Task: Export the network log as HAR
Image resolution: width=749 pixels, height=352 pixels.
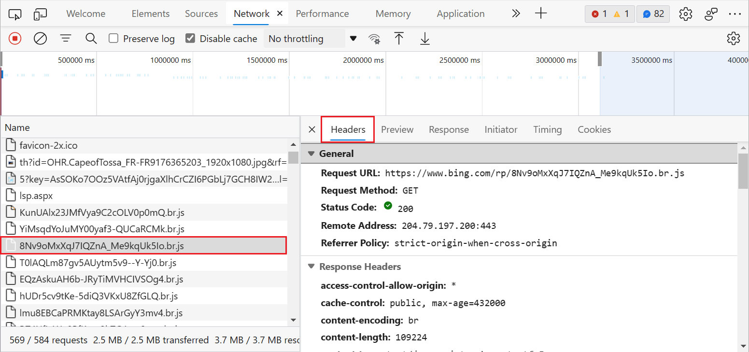Action: tap(424, 39)
